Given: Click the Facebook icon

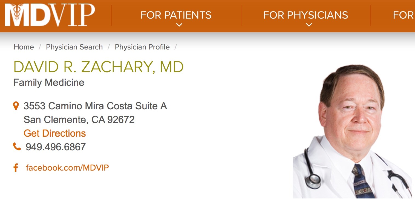Looking at the screenshot, I should (x=16, y=168).
